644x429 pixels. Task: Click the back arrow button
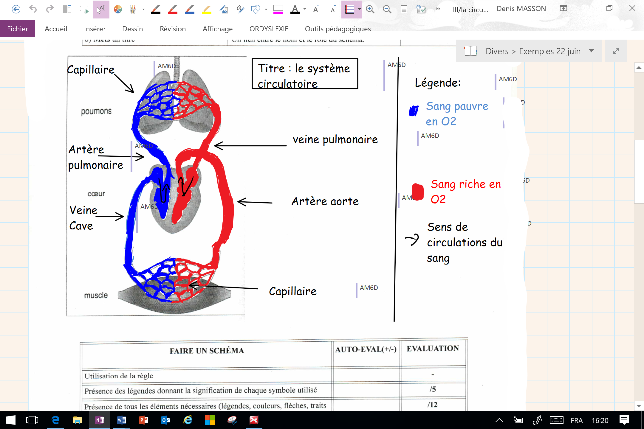point(16,9)
